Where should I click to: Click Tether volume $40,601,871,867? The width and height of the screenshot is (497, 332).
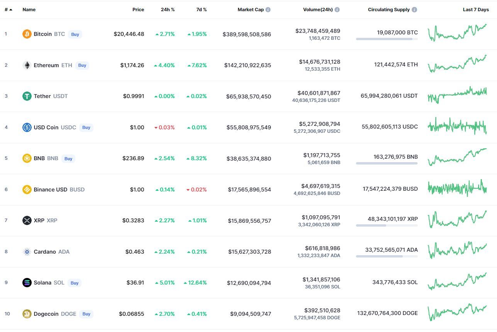[x=319, y=93]
